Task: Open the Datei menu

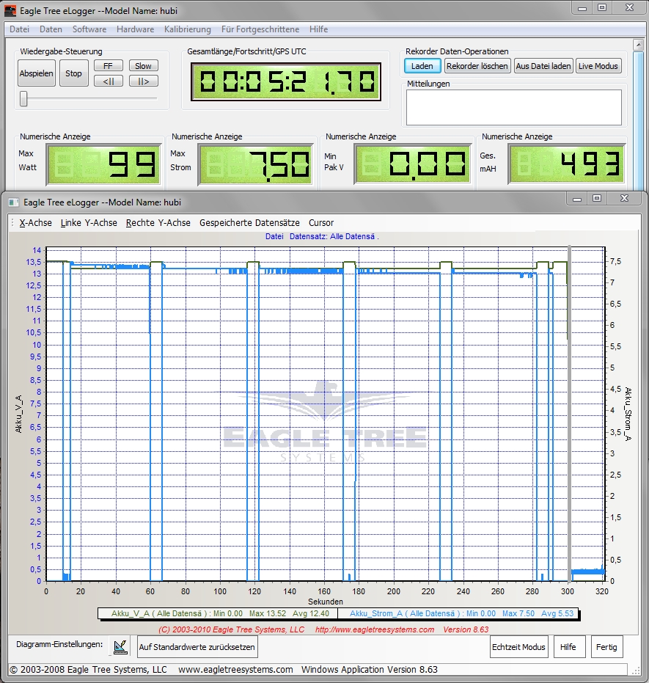Action: [x=19, y=29]
